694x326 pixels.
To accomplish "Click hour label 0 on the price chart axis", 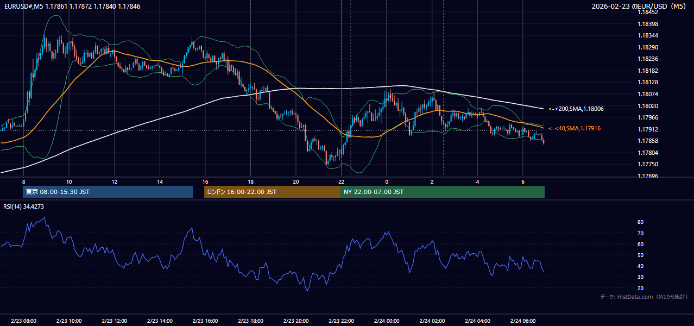I will 387,181.
